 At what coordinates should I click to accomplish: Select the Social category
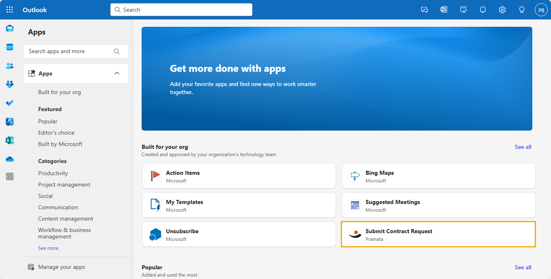[x=45, y=196]
